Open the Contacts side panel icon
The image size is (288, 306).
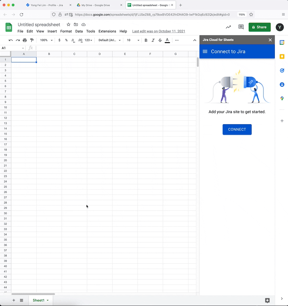point(282,84)
